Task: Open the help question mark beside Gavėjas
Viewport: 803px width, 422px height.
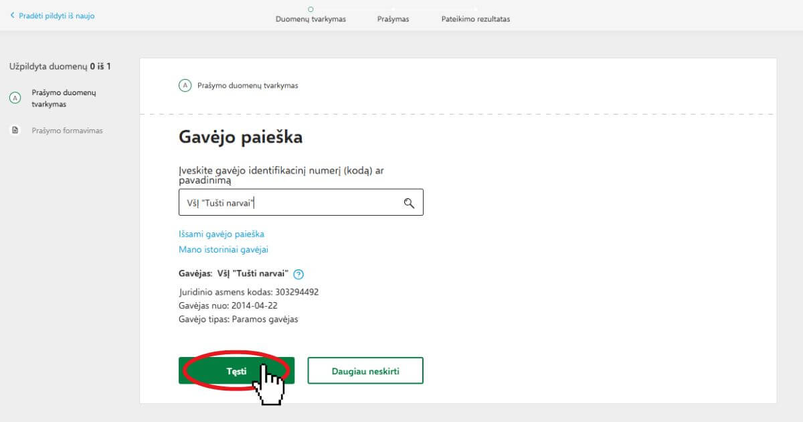Action: [x=298, y=274]
